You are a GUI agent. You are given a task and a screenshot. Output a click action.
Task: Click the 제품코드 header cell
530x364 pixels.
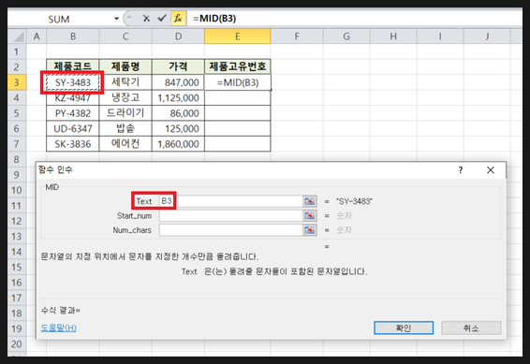[73, 66]
